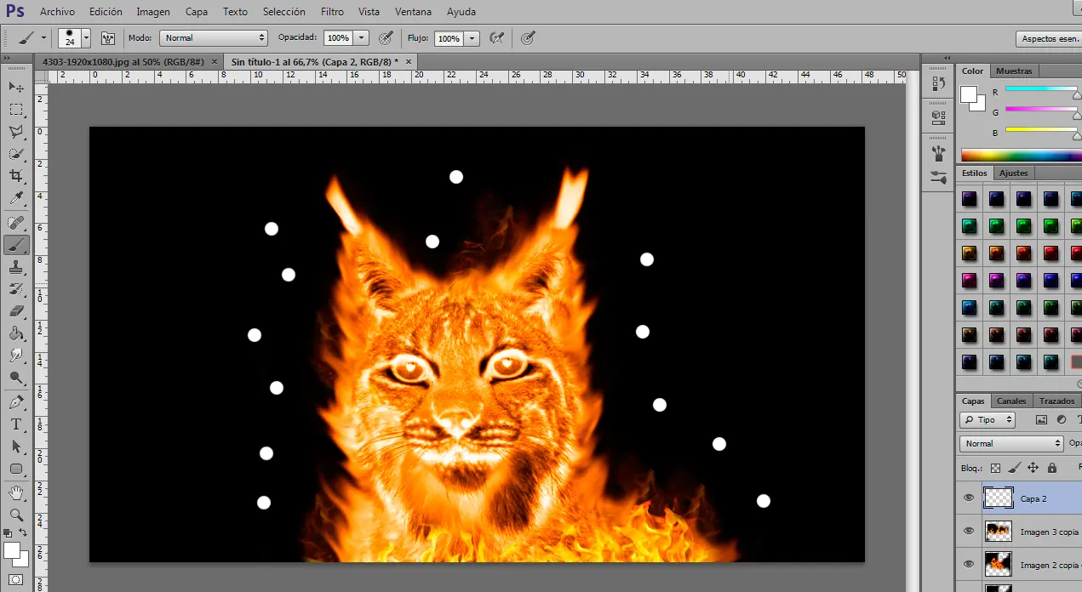Toggle lock all padlock icon
Screen dimensions: 1082x592
tap(1052, 468)
